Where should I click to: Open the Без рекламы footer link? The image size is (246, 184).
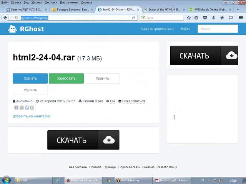(78, 167)
